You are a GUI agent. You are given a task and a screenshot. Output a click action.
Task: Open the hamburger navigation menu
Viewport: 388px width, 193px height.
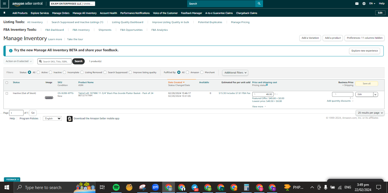pos(4,4)
